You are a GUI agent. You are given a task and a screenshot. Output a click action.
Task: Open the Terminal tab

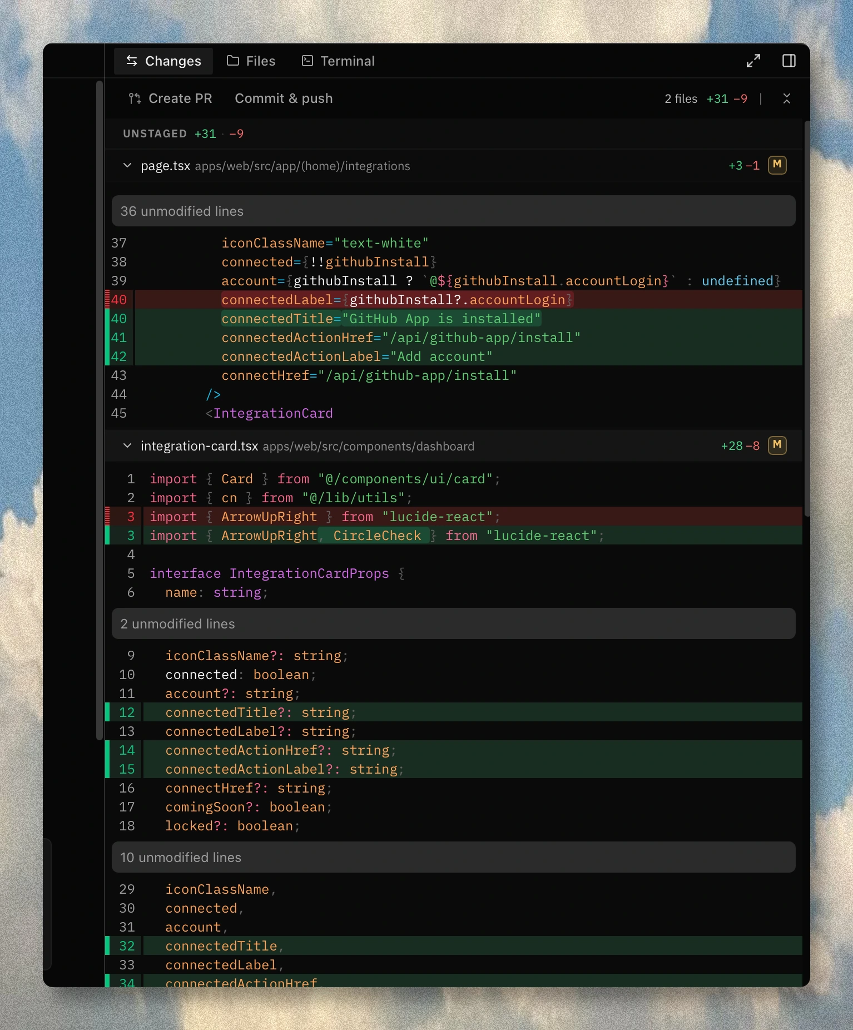338,61
